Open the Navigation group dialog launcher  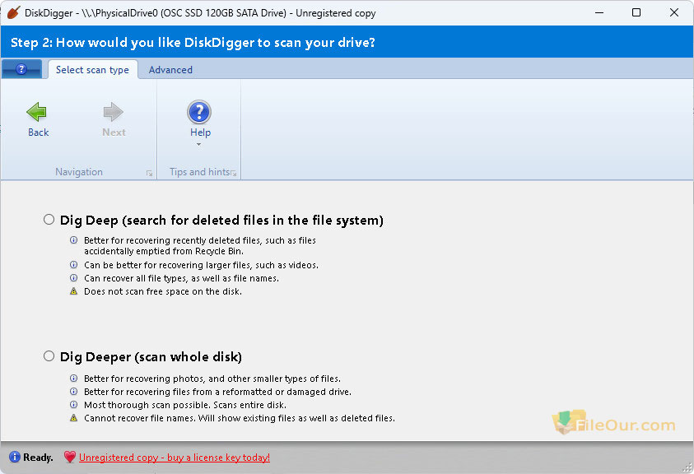[x=149, y=174]
